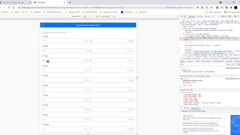Screen dimensions: 240x135
Task: Click the 1 Time percent input field
Action: tap(64, 41)
